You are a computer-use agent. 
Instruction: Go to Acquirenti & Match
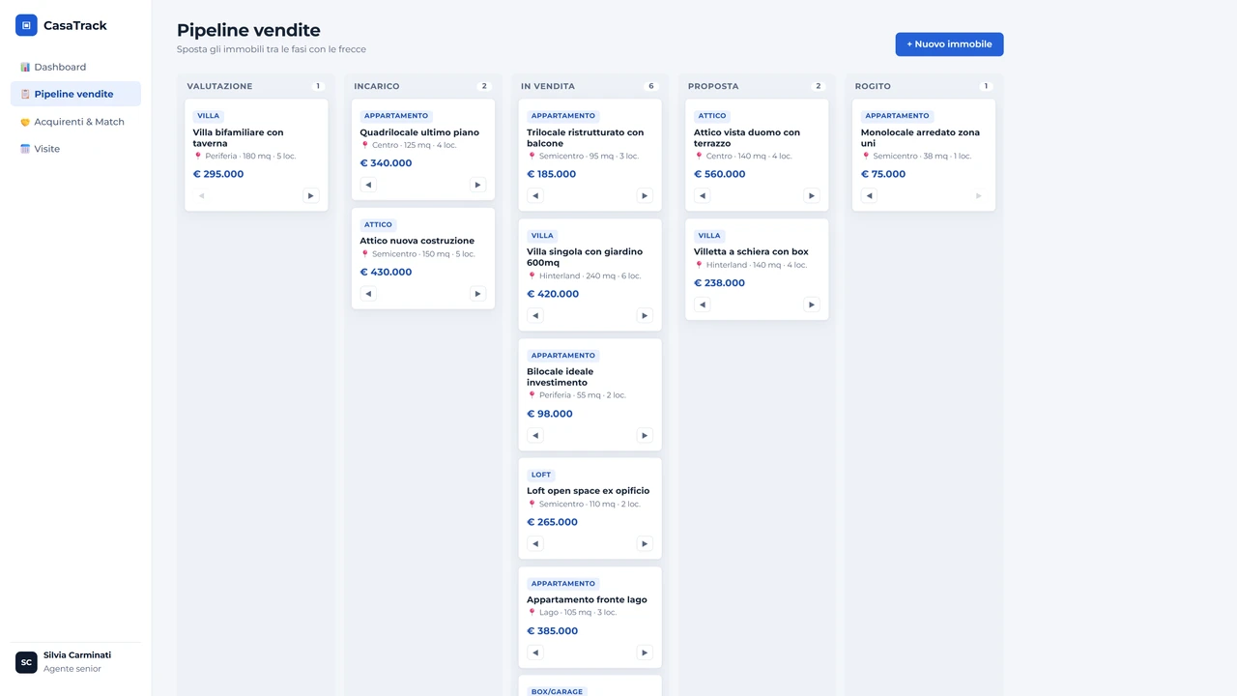click(x=75, y=122)
